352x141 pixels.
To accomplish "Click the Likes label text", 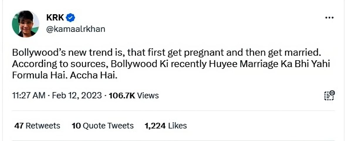I will pos(177,125).
